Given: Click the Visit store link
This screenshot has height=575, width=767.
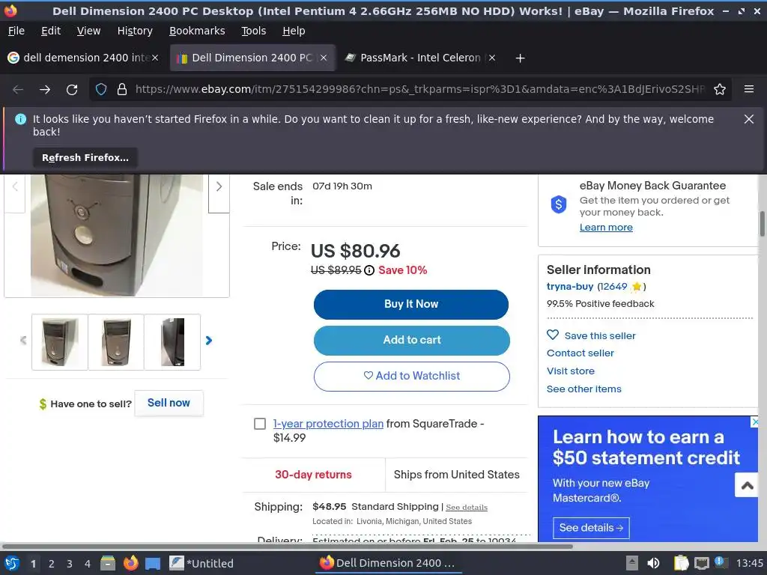Looking at the screenshot, I should pyautogui.click(x=570, y=371).
